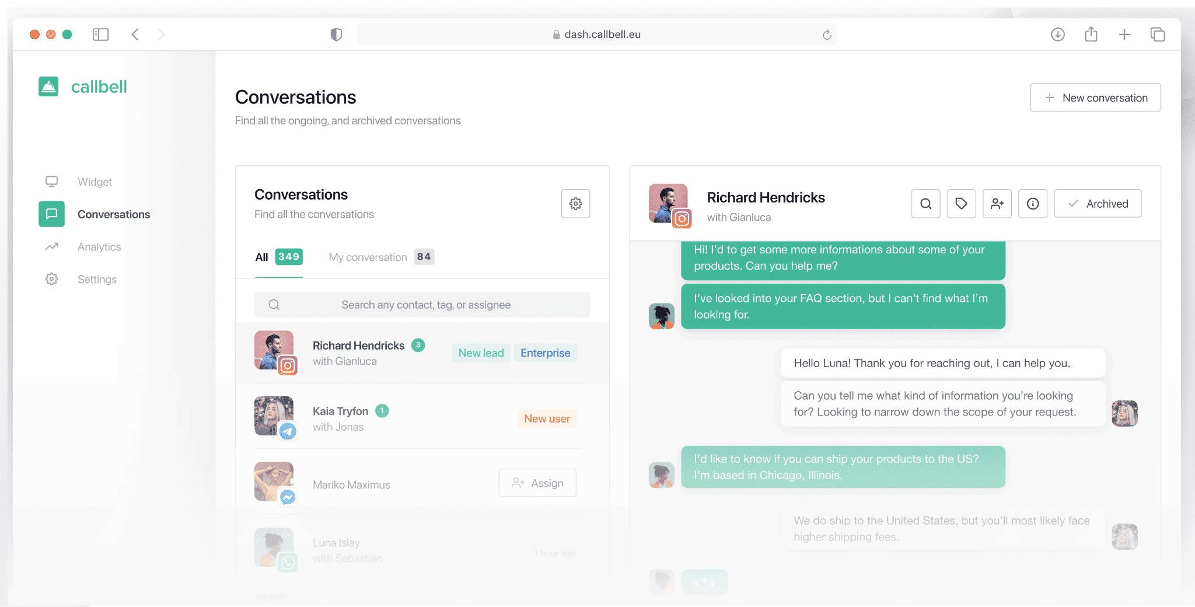
Task: Click the browser privacy shield icon
Action: [336, 34]
